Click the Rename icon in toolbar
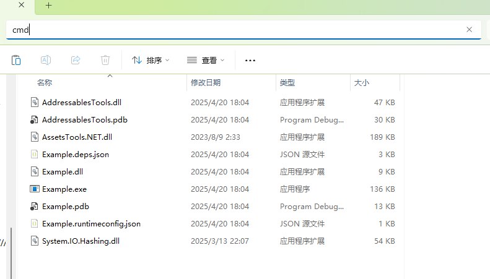 45,60
